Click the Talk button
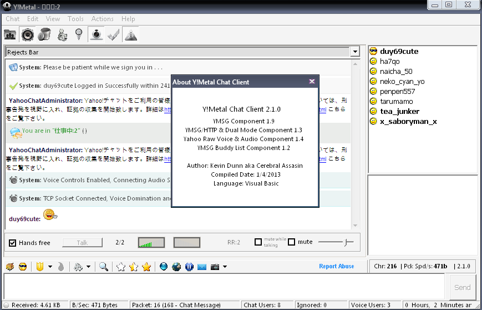The height and width of the screenshot is (310, 482). [83, 243]
